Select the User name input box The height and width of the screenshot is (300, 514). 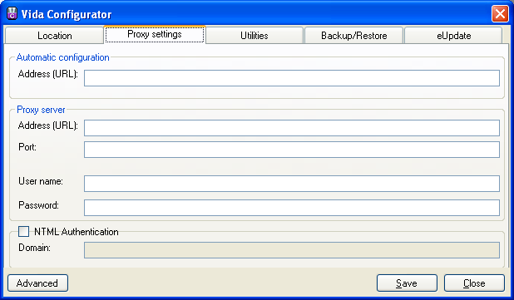(x=292, y=184)
